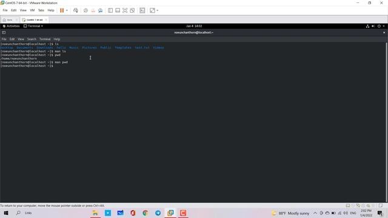Open the Jan 4 14:02 clock calendar
The image size is (388, 218).
click(194, 26)
